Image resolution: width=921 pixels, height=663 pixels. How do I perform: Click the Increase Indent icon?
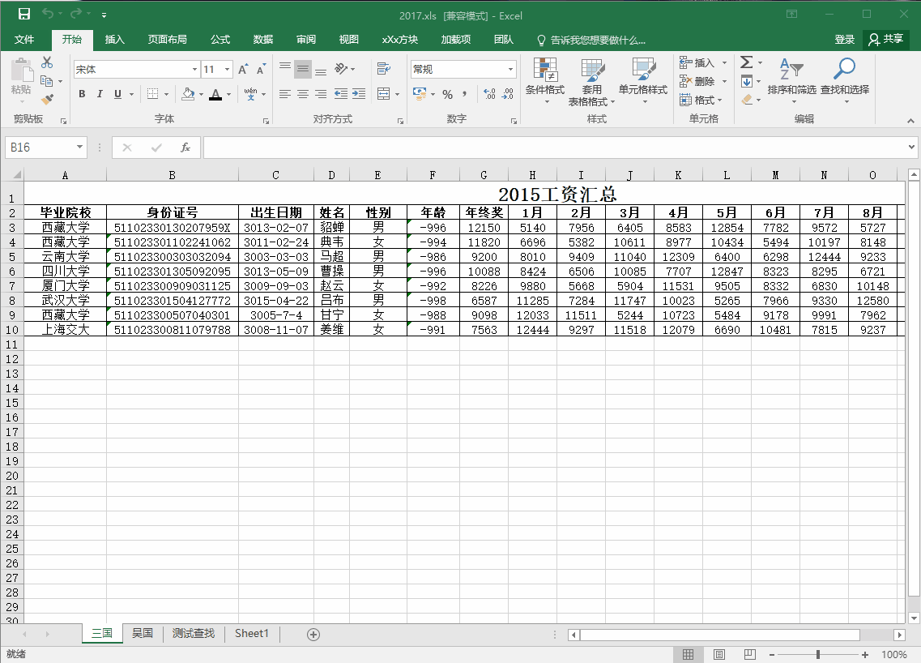coord(359,94)
